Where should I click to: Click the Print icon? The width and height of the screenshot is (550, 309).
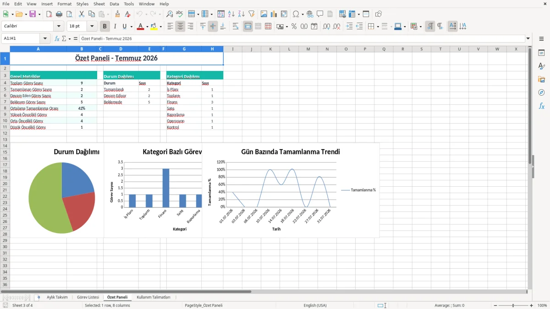[59, 14]
